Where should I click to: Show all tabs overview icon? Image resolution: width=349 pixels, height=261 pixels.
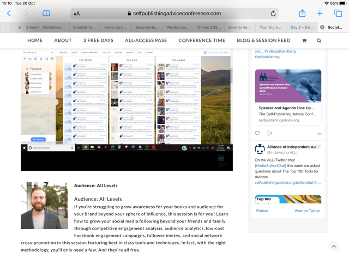(x=338, y=13)
